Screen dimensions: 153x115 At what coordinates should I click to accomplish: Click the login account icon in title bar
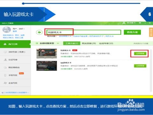[124, 23]
